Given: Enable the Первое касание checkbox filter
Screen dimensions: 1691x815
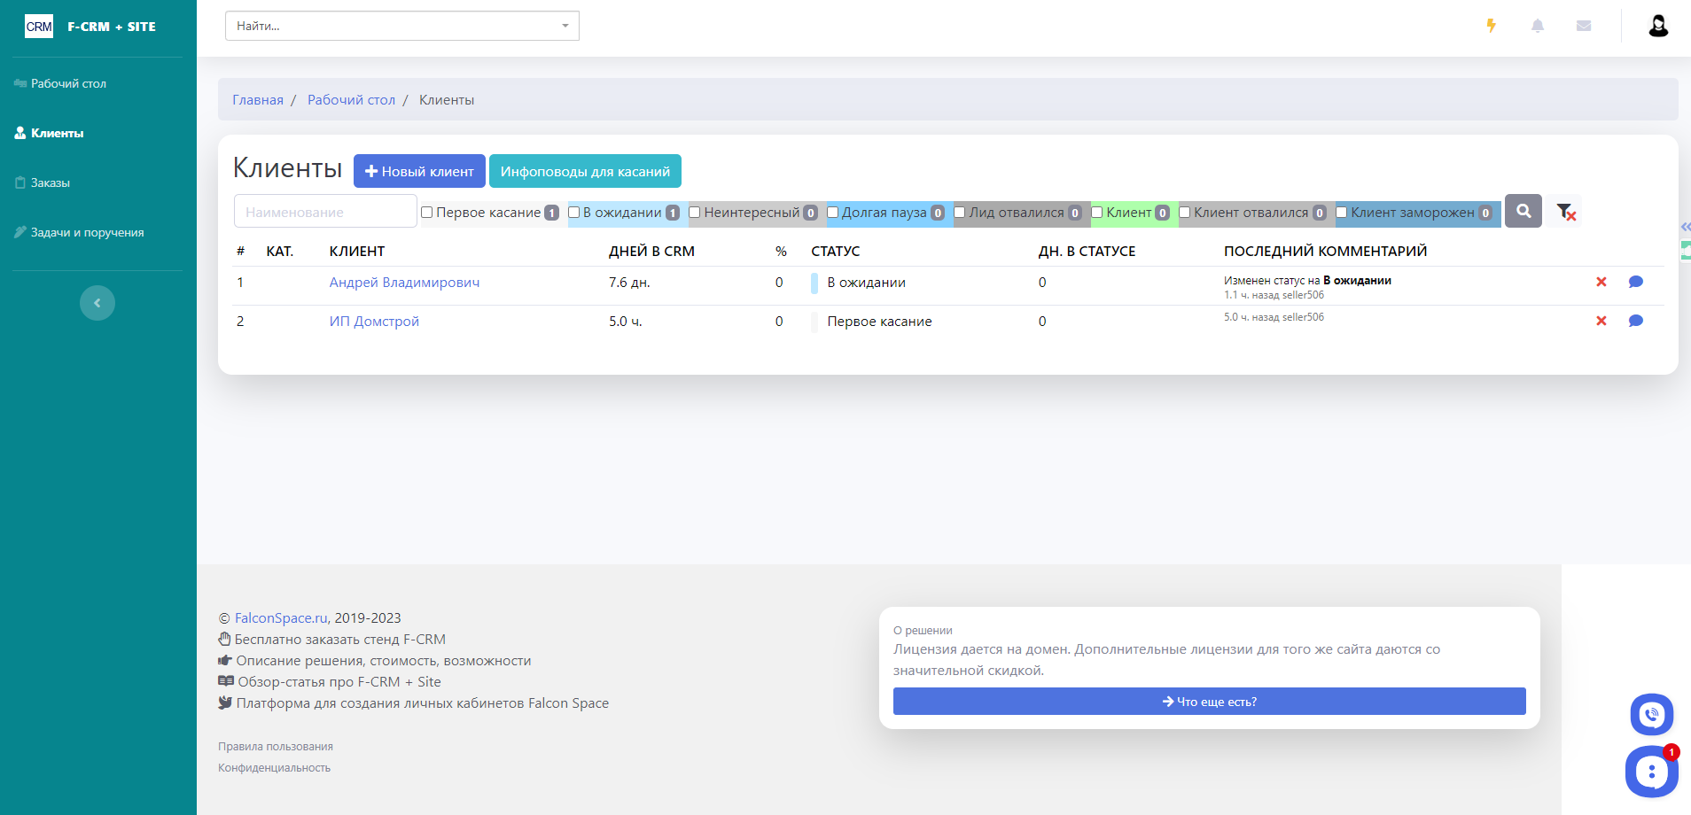Looking at the screenshot, I should click(427, 213).
